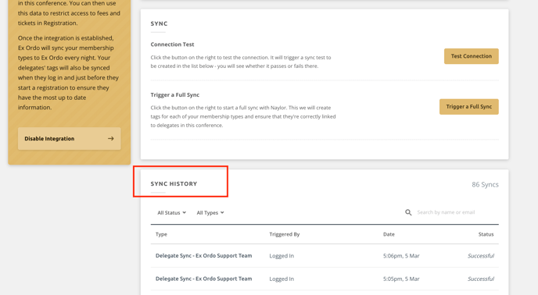Open the 5:05pm Delegate Sync entry
This screenshot has height=295, width=538.
pyautogui.click(x=325, y=279)
